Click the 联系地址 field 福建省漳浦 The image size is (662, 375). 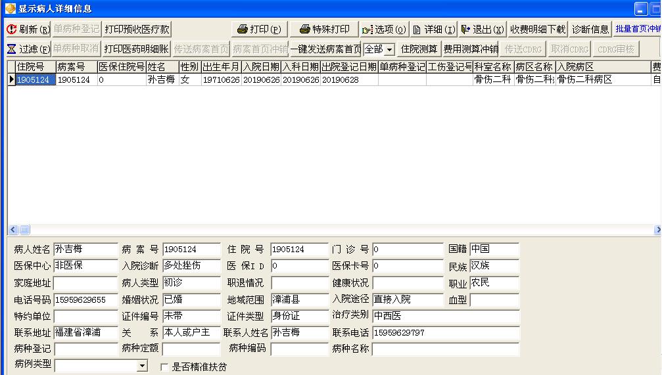(85, 332)
